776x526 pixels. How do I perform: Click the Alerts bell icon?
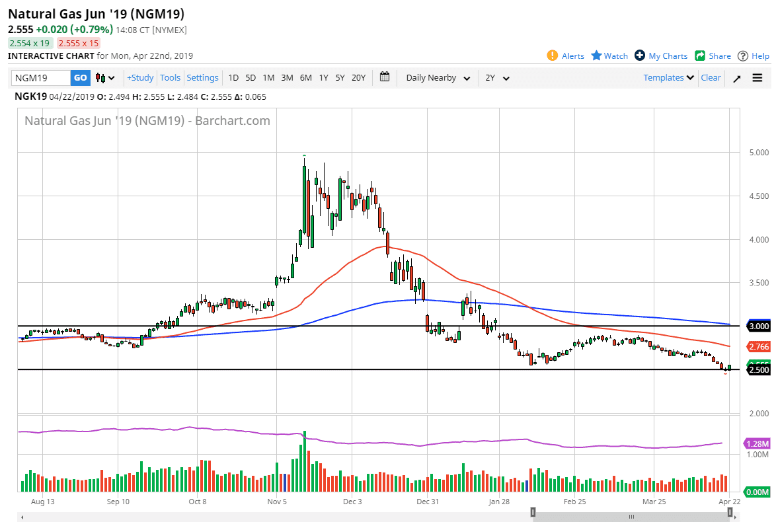553,56
